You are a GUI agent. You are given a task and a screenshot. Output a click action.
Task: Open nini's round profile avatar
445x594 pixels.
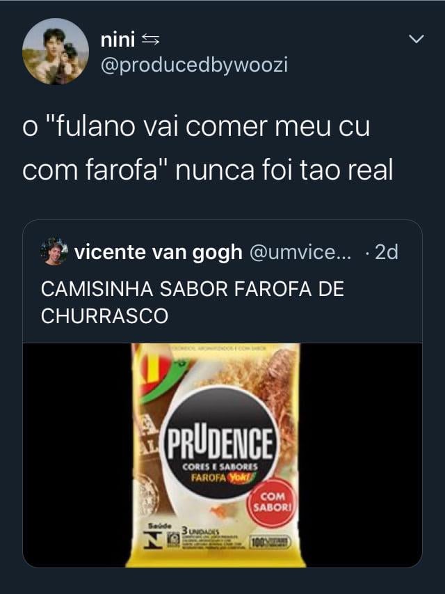56,51
